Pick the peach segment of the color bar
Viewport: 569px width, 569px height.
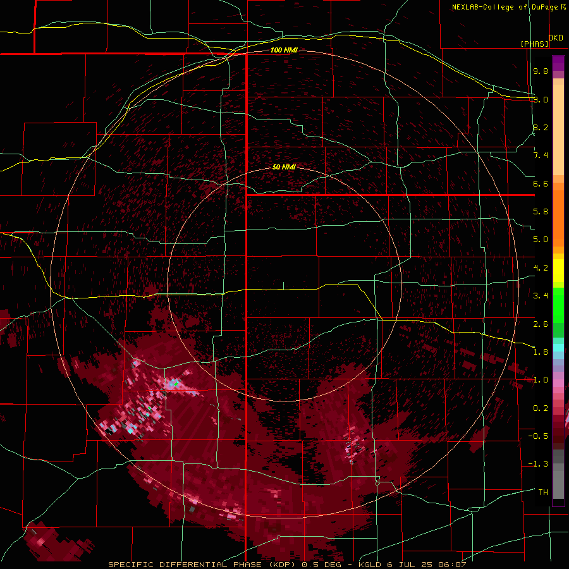pyautogui.click(x=558, y=131)
